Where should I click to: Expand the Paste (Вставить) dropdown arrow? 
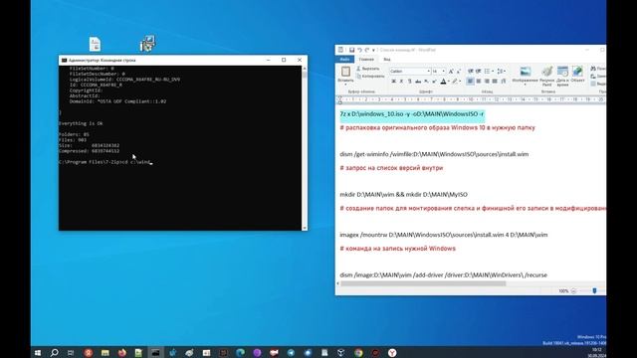pos(345,85)
